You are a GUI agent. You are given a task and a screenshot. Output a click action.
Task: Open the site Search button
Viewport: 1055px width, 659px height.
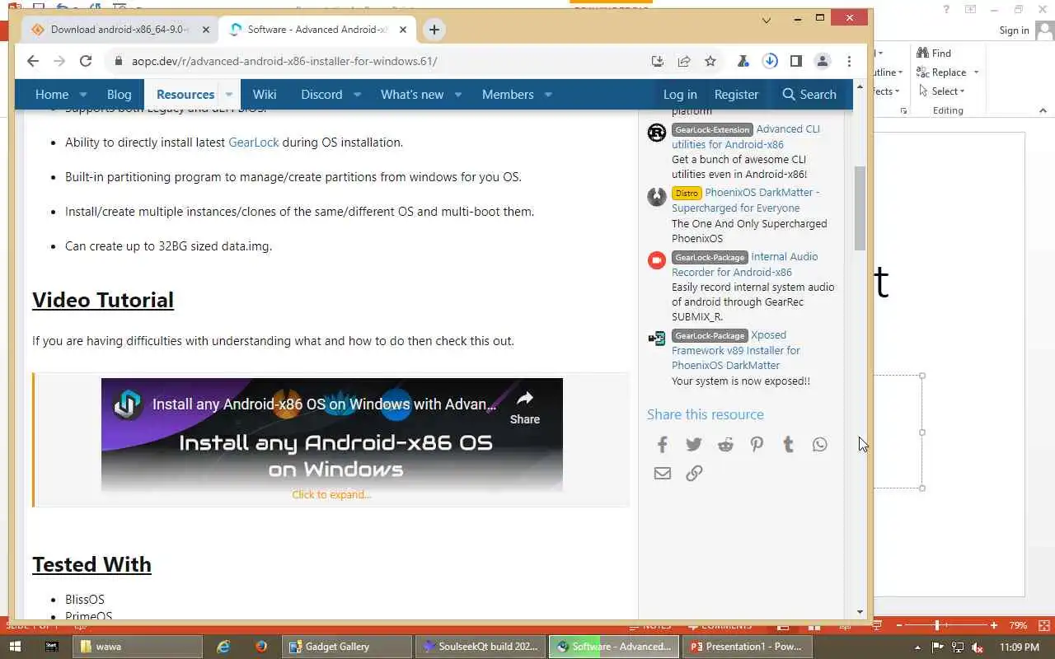coord(809,95)
